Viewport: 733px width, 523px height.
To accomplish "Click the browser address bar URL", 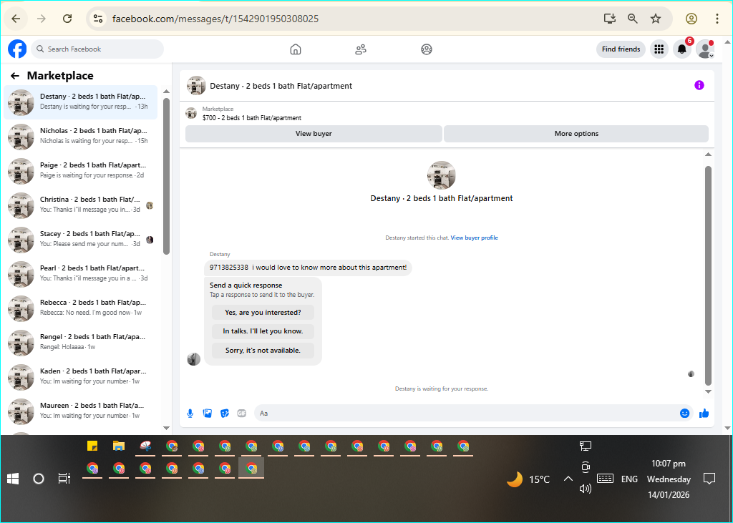I will click(x=215, y=19).
